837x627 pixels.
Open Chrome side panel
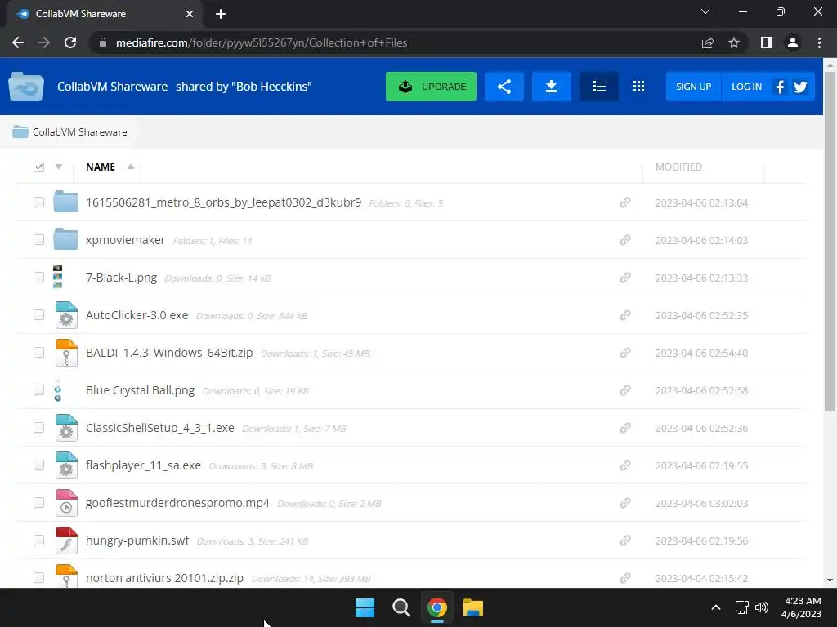tap(767, 42)
